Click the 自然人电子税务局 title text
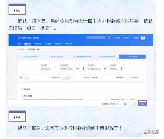 (x=30, y=38)
